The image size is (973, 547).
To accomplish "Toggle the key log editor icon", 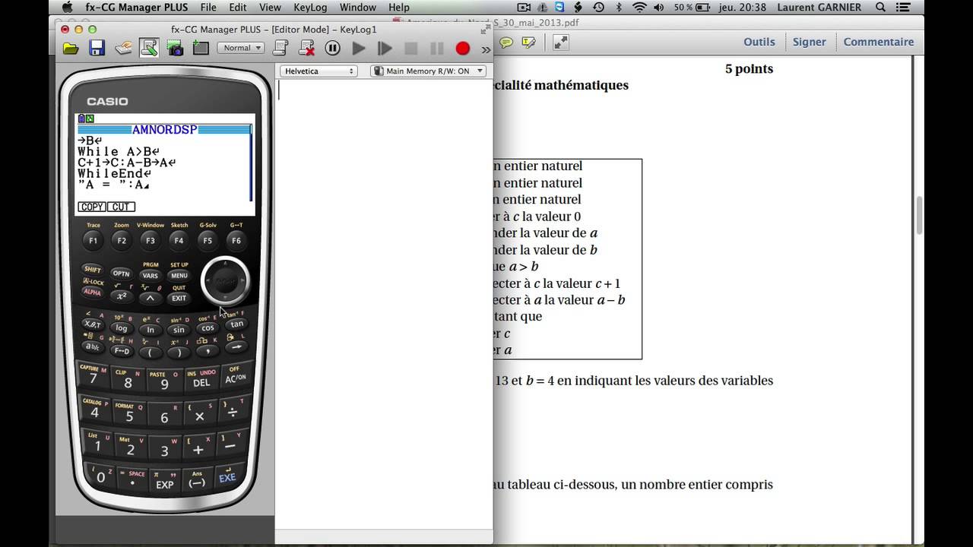I will pos(149,49).
